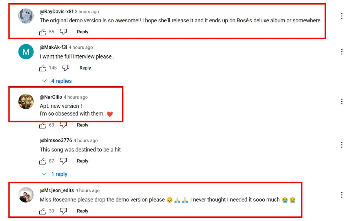
Task: Like the comment by @Mr.jeon_edits
Action: 43,211
